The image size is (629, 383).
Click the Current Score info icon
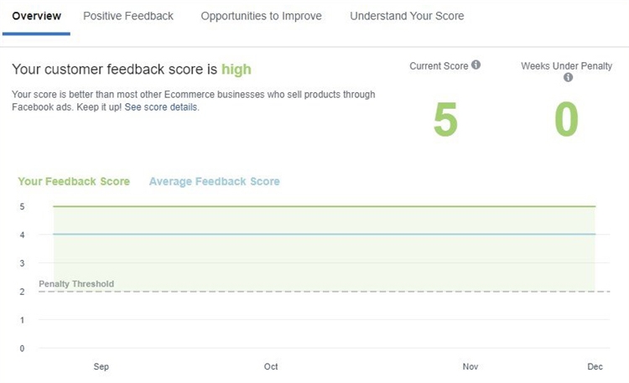pos(476,65)
